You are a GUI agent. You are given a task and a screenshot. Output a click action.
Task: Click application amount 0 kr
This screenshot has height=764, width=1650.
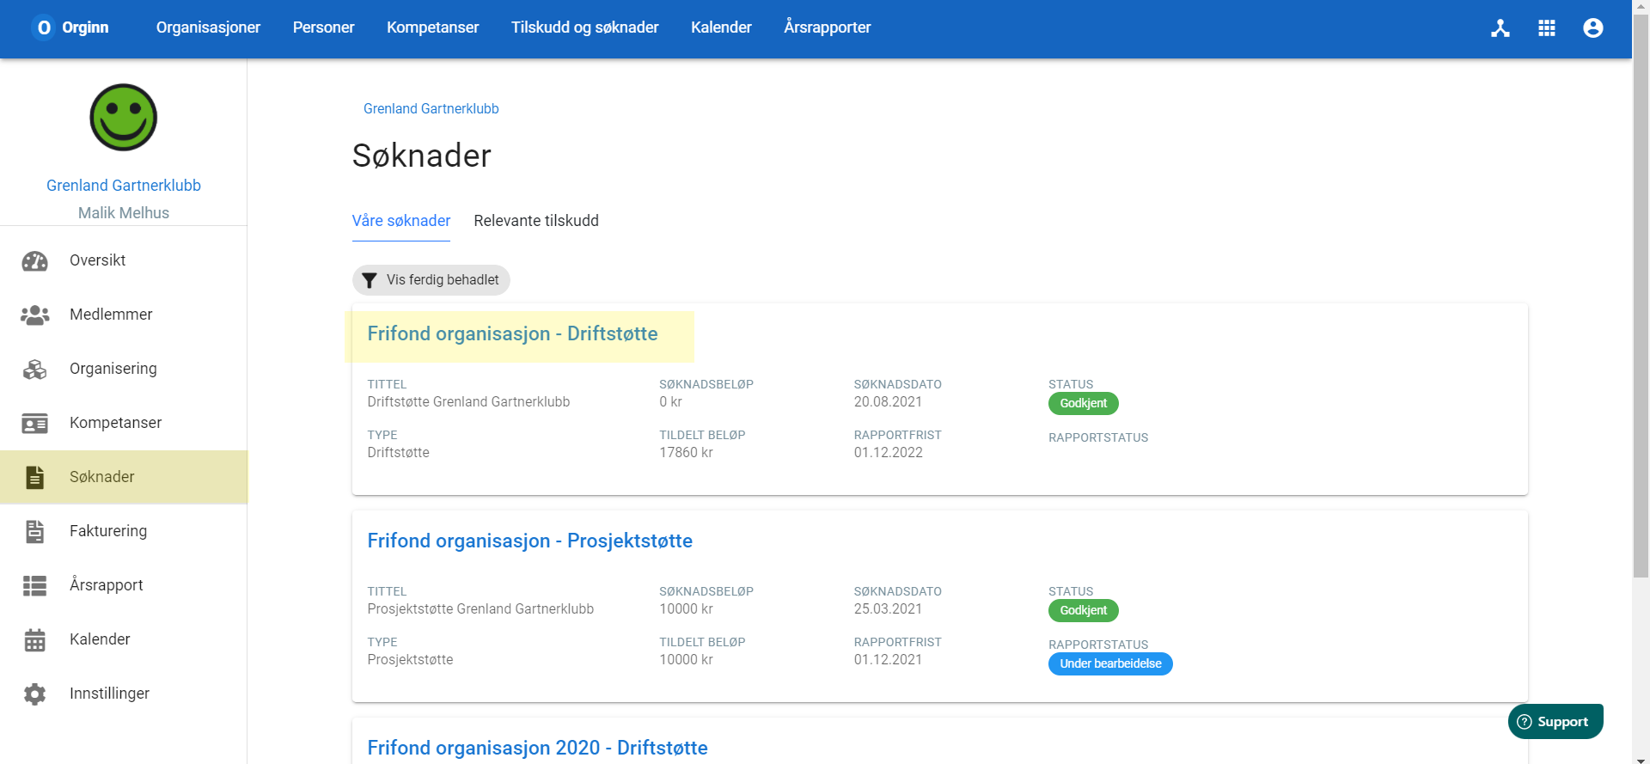(x=670, y=402)
